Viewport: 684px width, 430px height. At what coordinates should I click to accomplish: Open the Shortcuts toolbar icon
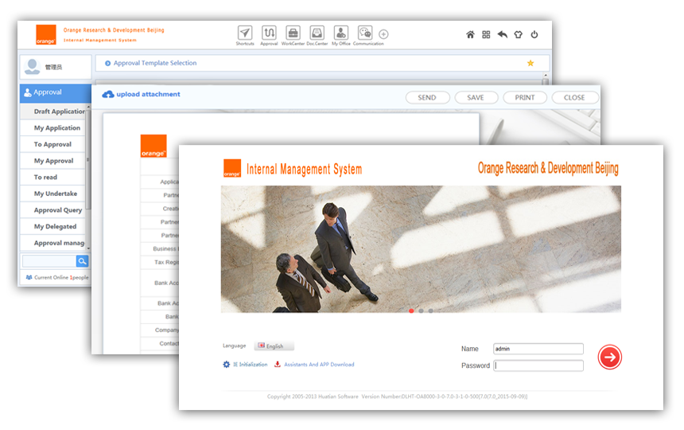pos(245,33)
